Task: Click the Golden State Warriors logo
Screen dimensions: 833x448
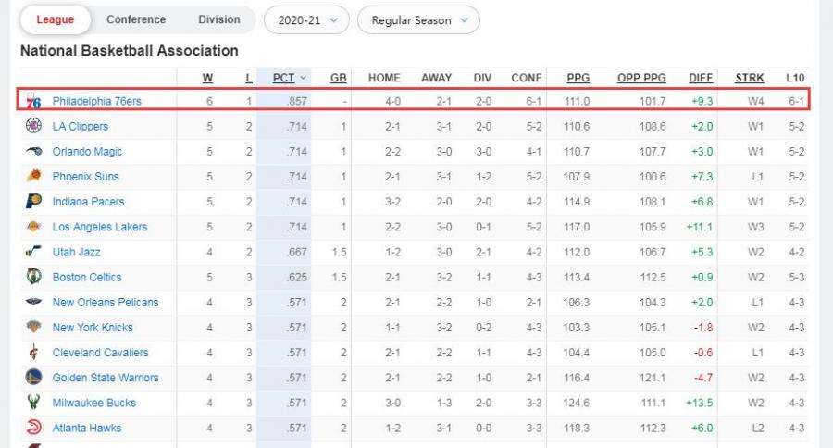Action: (x=33, y=377)
